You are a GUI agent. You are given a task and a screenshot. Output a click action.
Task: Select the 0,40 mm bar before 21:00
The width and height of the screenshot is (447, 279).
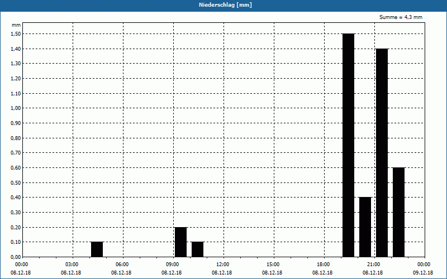point(365,227)
